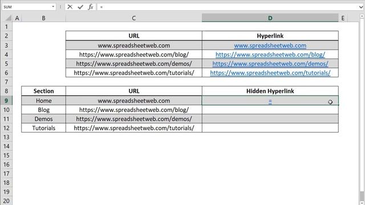Select the 'Hyperlink' header cell in row 2

pos(270,36)
